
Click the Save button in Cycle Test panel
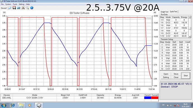click(x=176, y=74)
